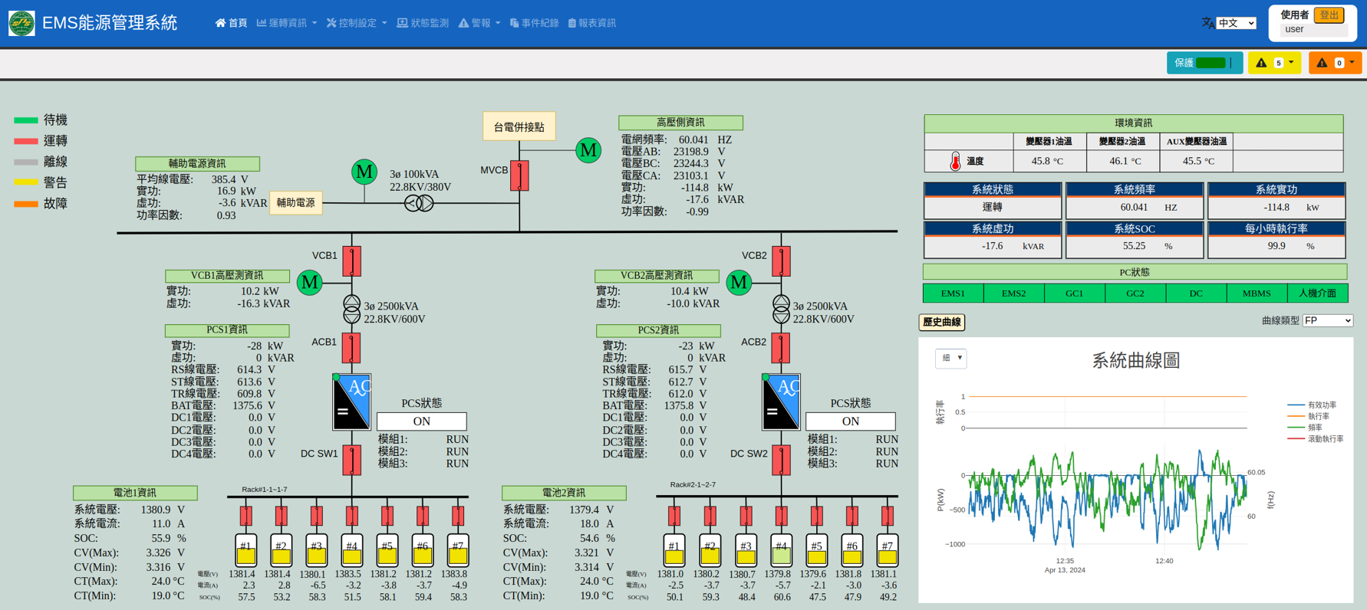Open the 曲線類型 FP dropdown
This screenshot has width=1367, height=610.
(x=1327, y=321)
